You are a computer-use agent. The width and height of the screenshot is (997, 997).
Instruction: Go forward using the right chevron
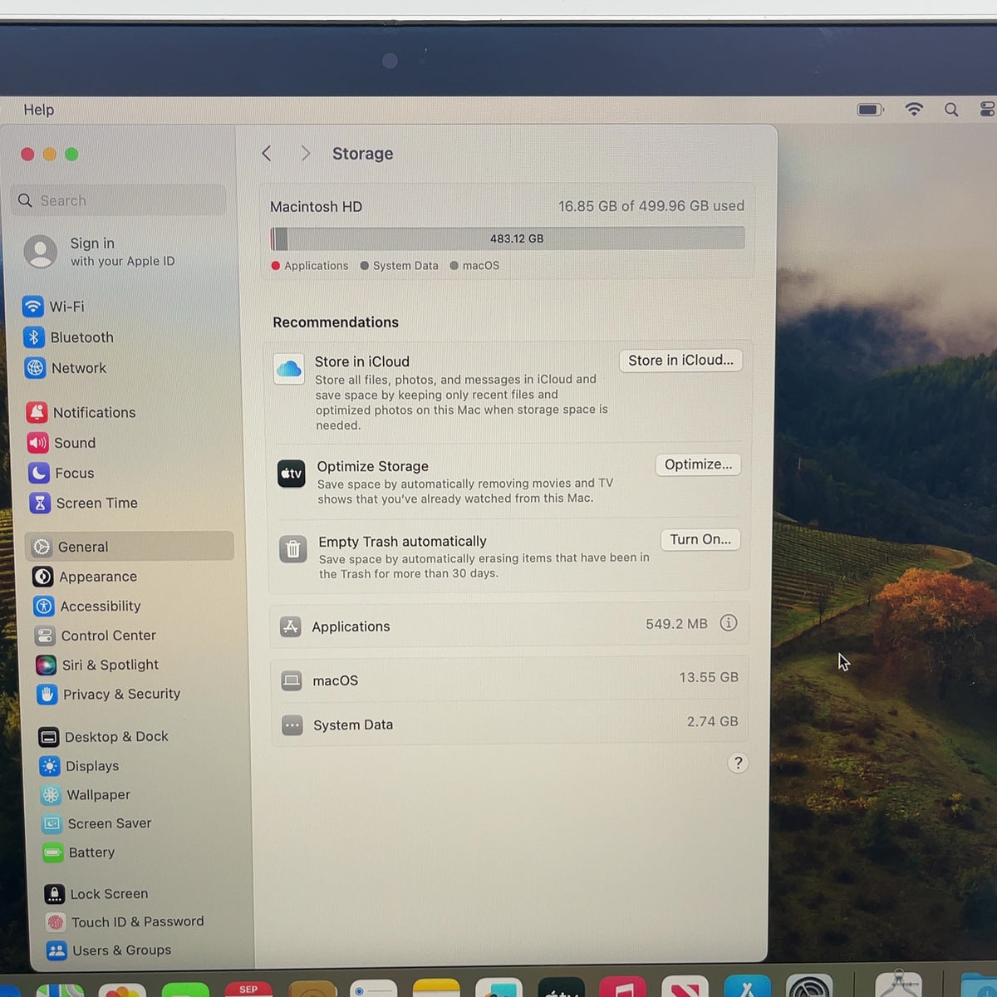click(305, 154)
